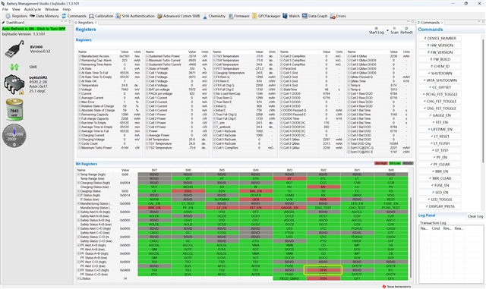Expand Gauging Status bit register row
Screen dimensions: 486x289
click(78, 191)
